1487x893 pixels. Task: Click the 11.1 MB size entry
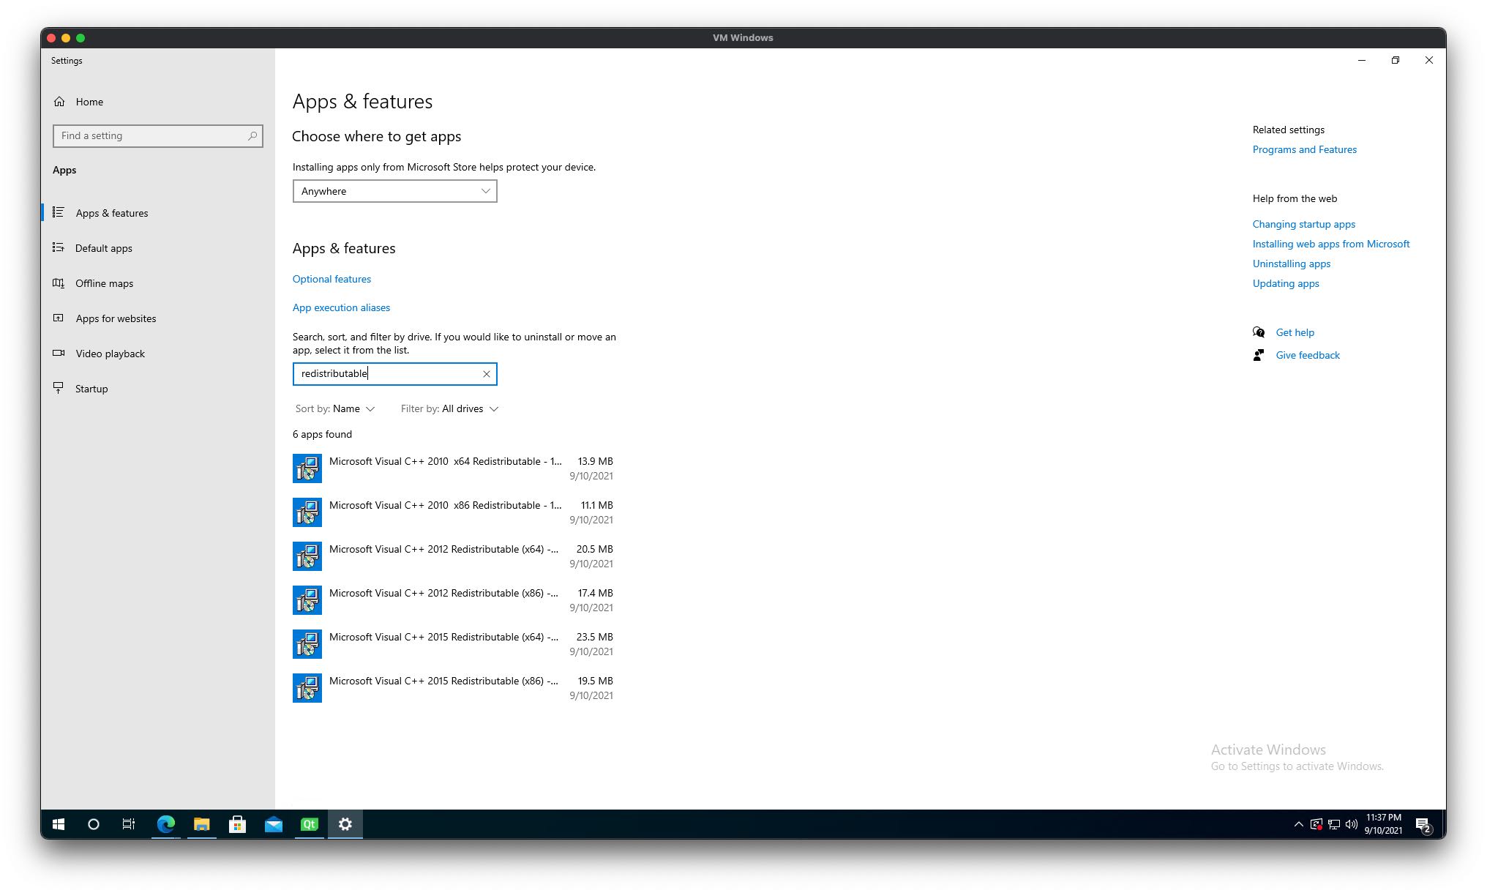click(596, 505)
